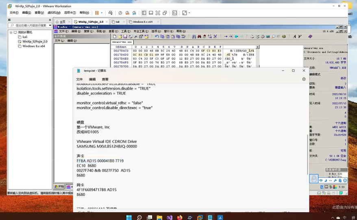Click the line FFBA AD15 000041B8 7719
The image size is (357, 220).
click(100, 161)
